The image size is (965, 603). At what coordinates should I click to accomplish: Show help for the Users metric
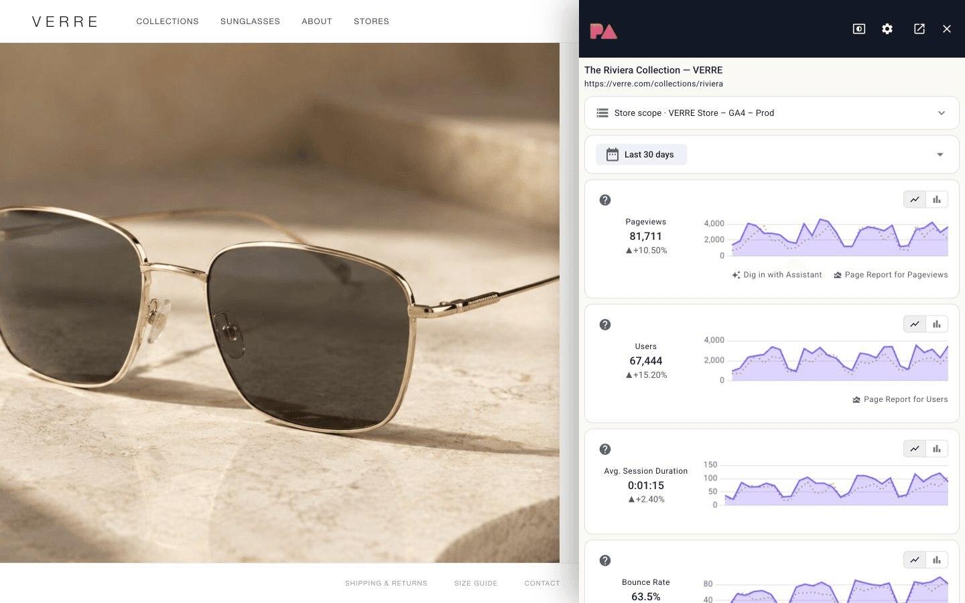[x=605, y=324]
